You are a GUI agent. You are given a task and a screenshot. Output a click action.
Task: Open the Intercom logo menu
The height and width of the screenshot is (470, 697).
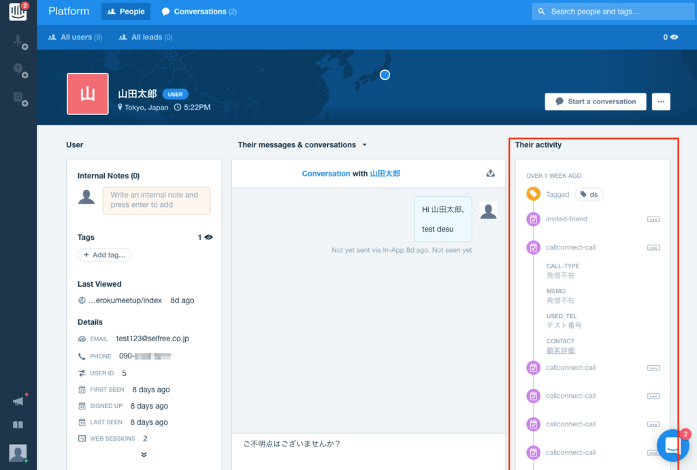click(x=17, y=11)
